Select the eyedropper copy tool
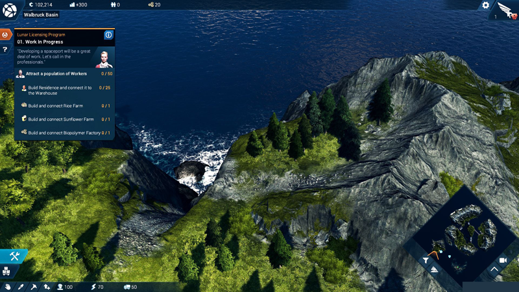The image size is (519, 292). (21, 287)
